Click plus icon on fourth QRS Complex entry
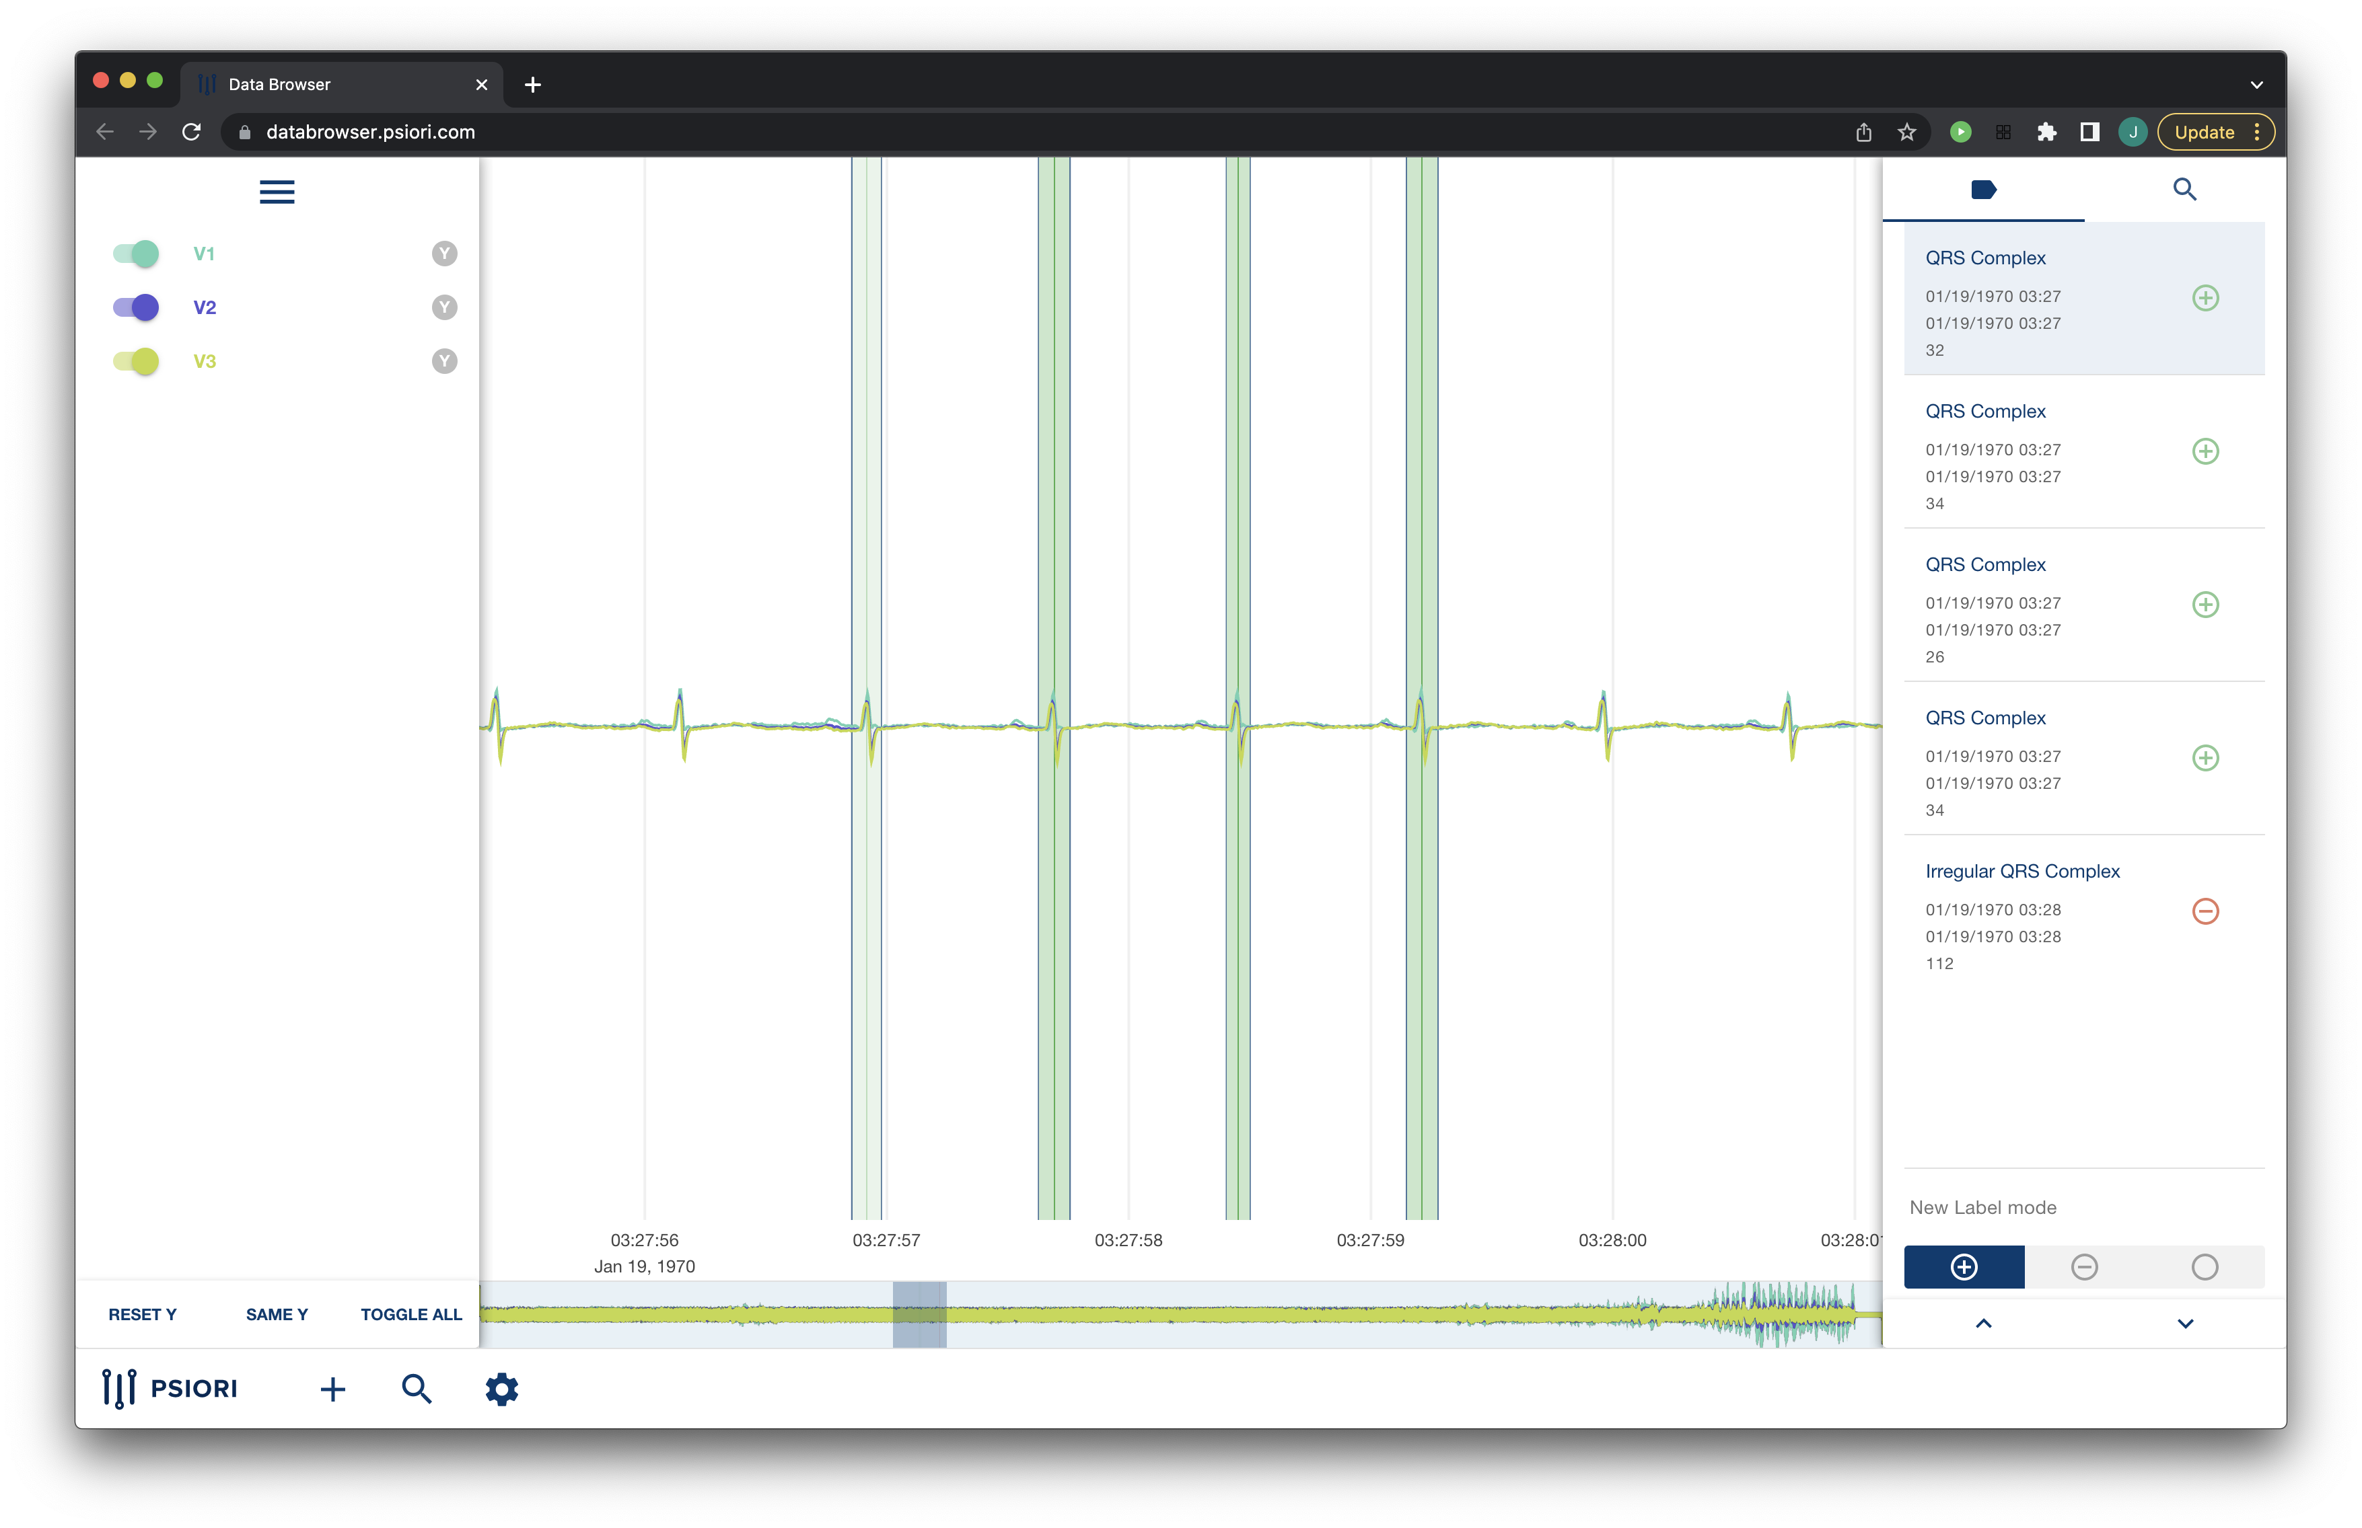Screen dimensions: 2362x1528 coord(2205,757)
